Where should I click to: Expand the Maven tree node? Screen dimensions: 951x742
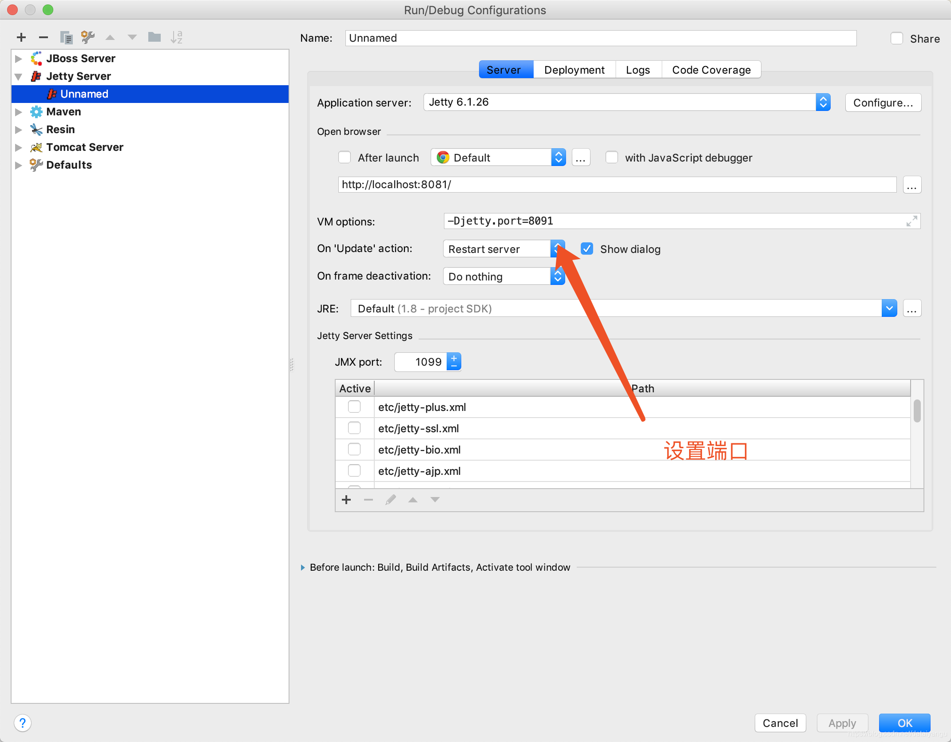point(19,112)
